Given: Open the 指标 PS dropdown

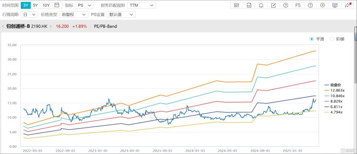Looking at the screenshot, I should pyautogui.click(x=84, y=5).
